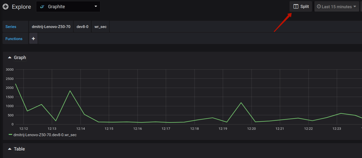Select the dmitrij-Lenovo-Z50-70 series segment
362x158 pixels.
click(x=51, y=27)
